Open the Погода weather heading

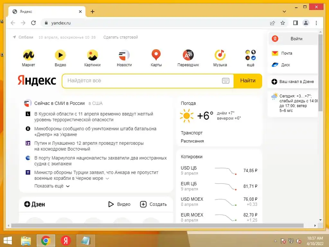pyautogui.click(x=188, y=103)
